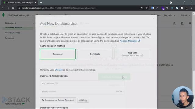Select Database Access in the sidebar
The width and height of the screenshot is (195, 109).
pyautogui.click(x=13, y=28)
